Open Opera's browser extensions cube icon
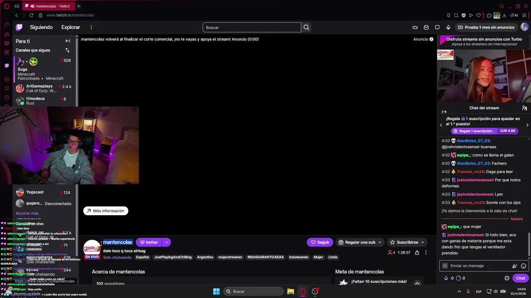 [x=489, y=15]
